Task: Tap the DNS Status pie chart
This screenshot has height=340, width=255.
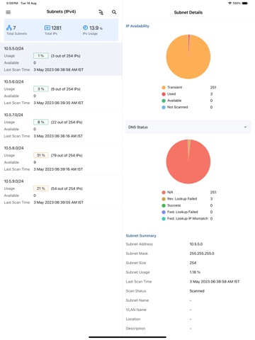Action: pyautogui.click(x=188, y=161)
